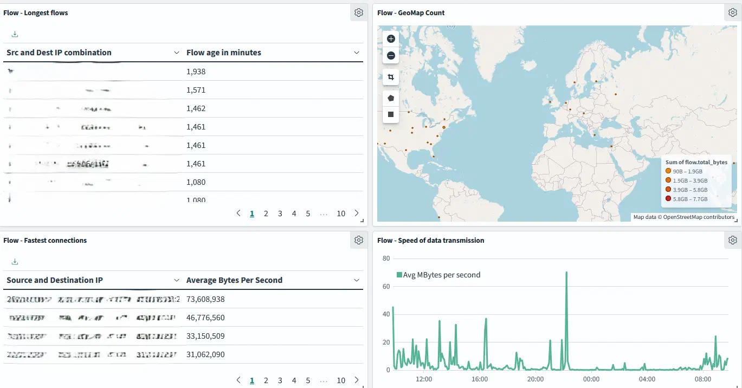Click Sum of flow.total_bytes legend title
Screen dimensions: 742x388
pos(696,162)
